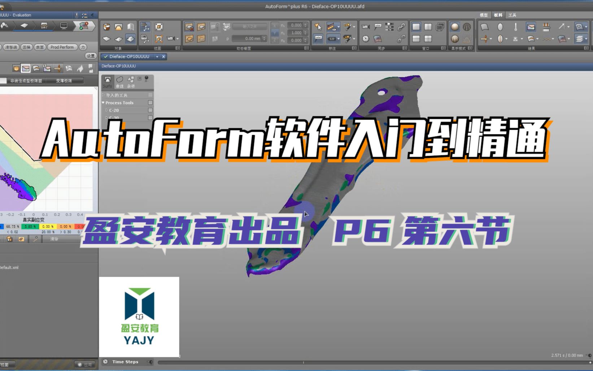Image resolution: width=593 pixels, height=371 pixels.
Task: Toggle the Process Tools visibility checkbox
Action: click(x=151, y=103)
